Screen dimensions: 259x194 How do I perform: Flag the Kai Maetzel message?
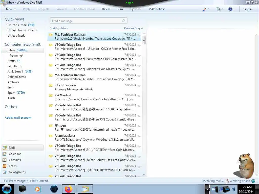(139, 96)
